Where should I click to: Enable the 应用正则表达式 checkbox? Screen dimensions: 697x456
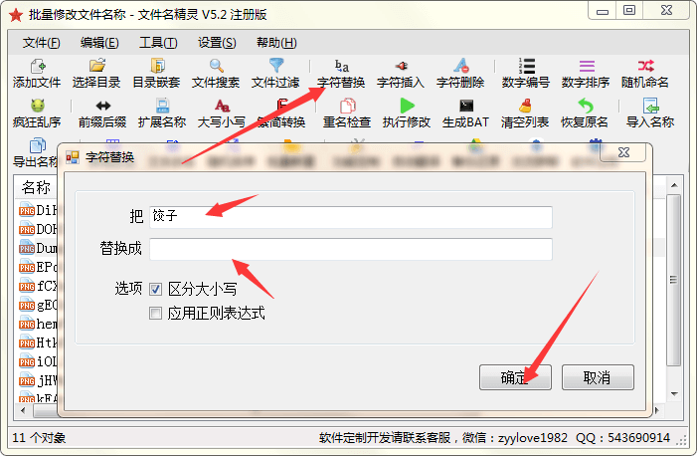155,314
